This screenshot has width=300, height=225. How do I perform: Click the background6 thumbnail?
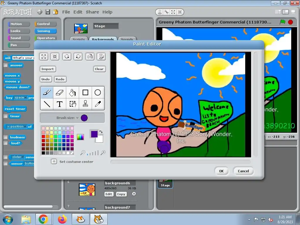(87, 190)
